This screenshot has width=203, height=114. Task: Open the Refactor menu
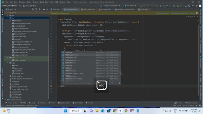click(36, 2)
